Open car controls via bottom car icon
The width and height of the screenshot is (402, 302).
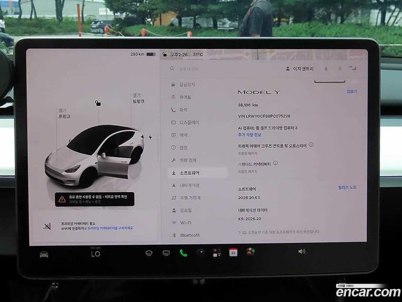[44, 254]
